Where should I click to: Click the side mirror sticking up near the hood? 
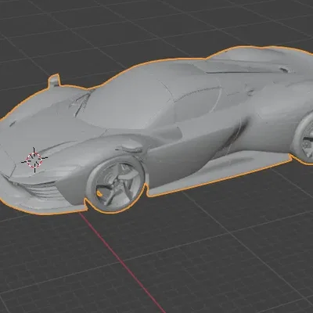coord(55,81)
